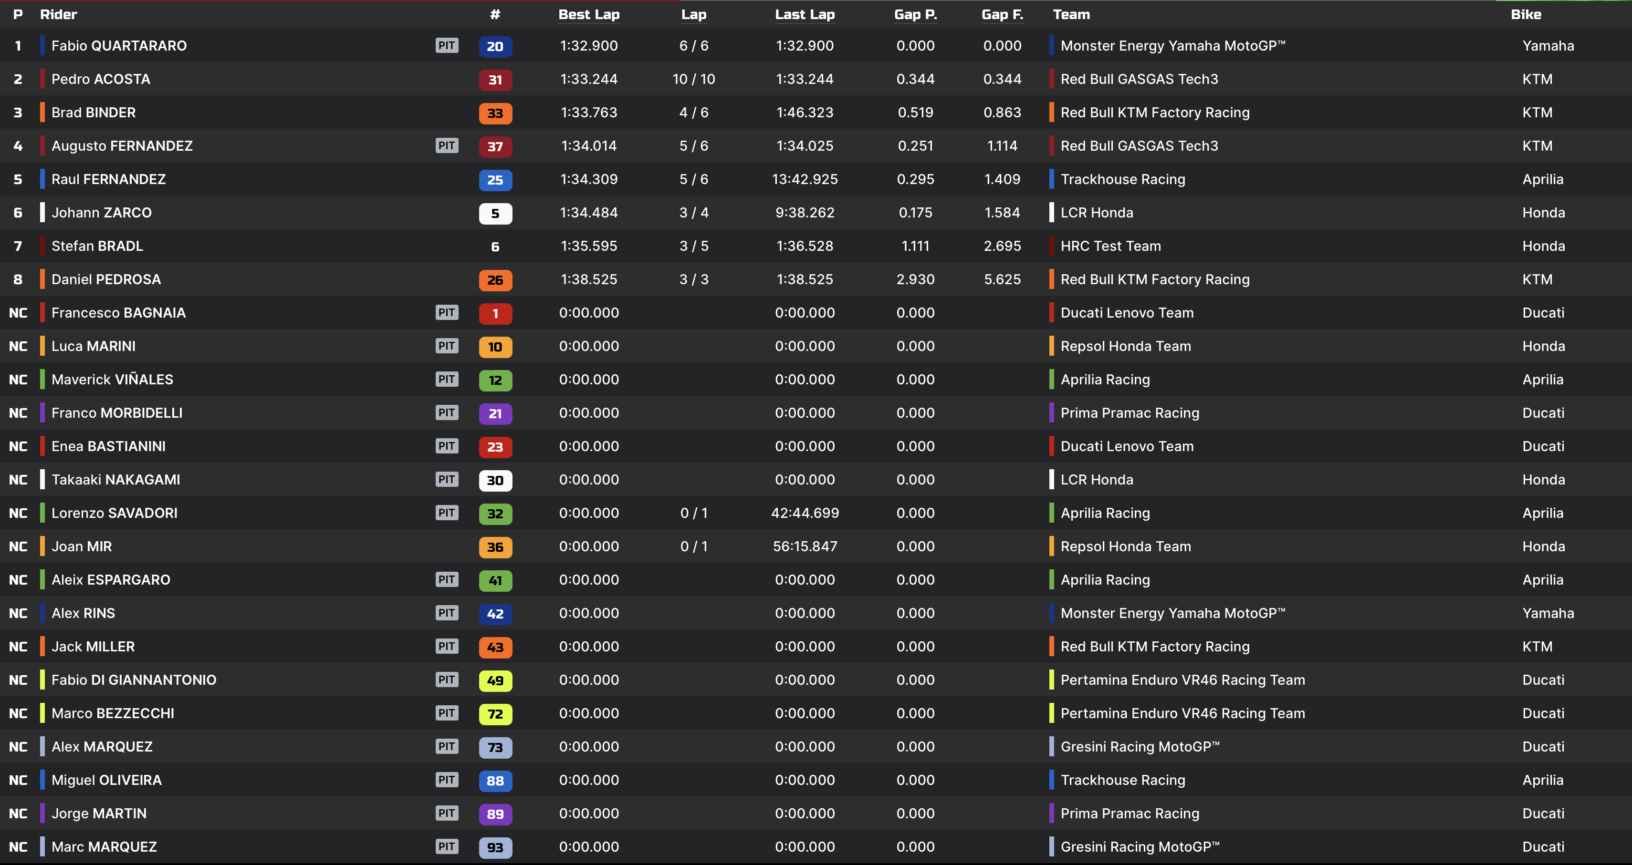Image resolution: width=1632 pixels, height=865 pixels.
Task: Click rider name Maverick VIÑALES
Action: [112, 379]
